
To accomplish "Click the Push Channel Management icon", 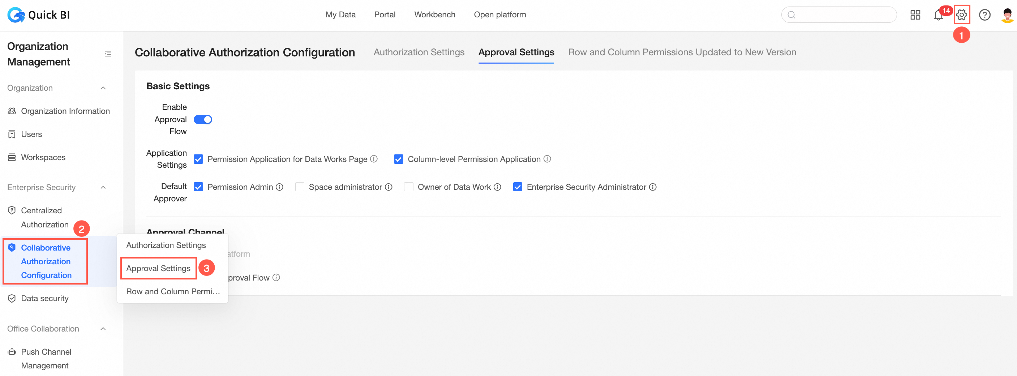I will point(12,351).
